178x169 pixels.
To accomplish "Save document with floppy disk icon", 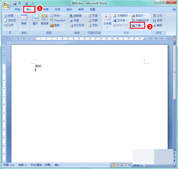I will point(15,3).
